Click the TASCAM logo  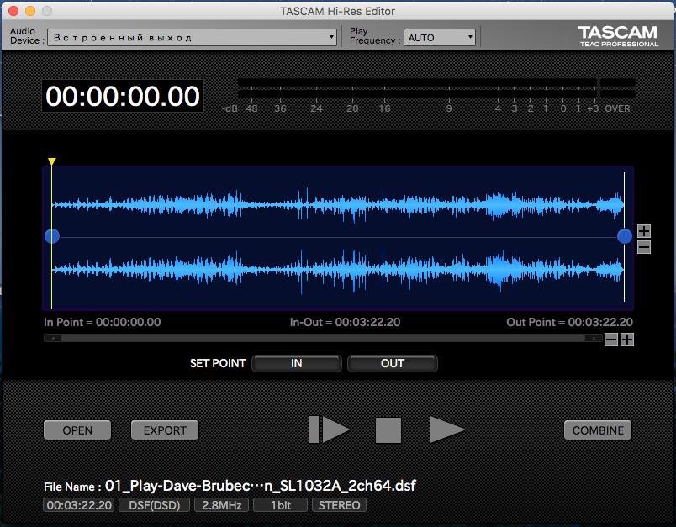pyautogui.click(x=618, y=36)
